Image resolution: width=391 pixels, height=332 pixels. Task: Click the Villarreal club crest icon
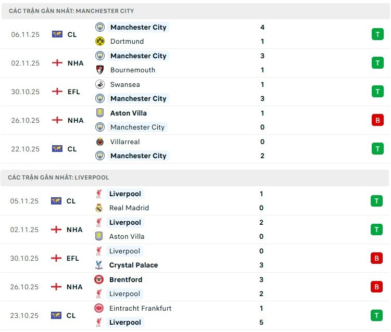coord(100,142)
